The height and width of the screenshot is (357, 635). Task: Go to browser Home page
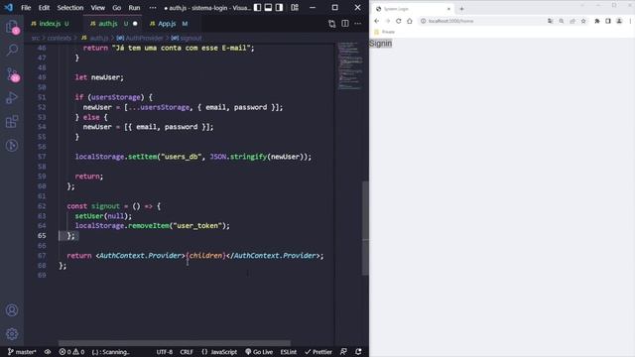410,21
